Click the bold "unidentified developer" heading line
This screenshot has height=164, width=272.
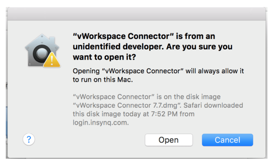[x=152, y=47]
